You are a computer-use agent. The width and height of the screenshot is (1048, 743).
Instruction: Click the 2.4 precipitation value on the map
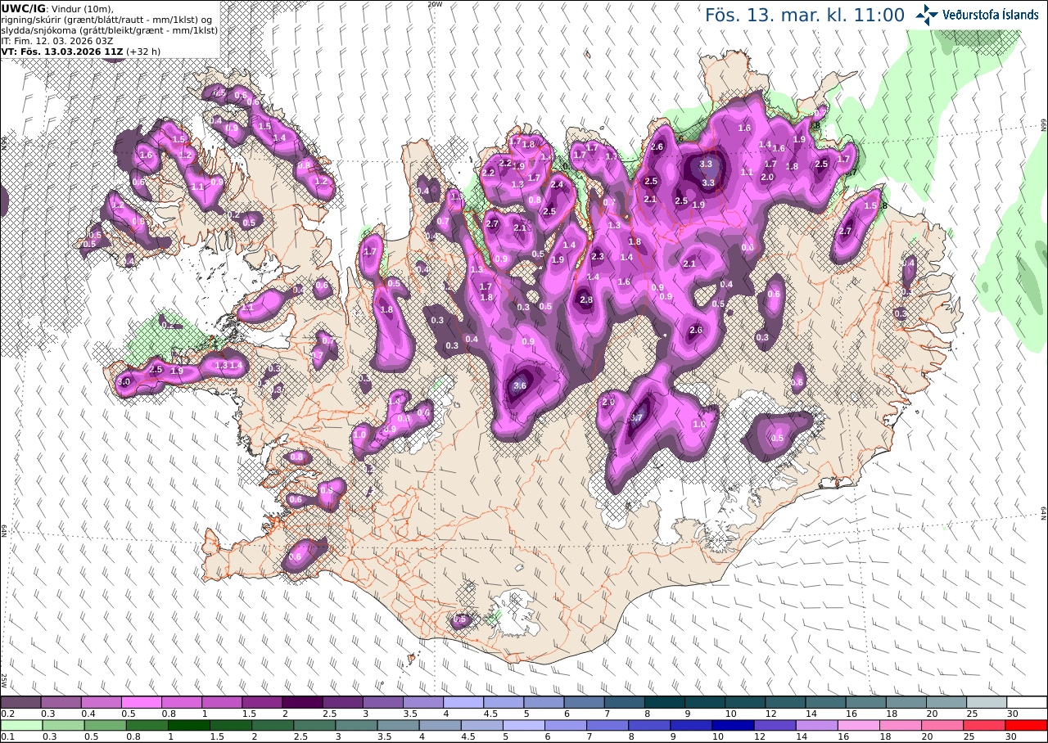tap(558, 186)
